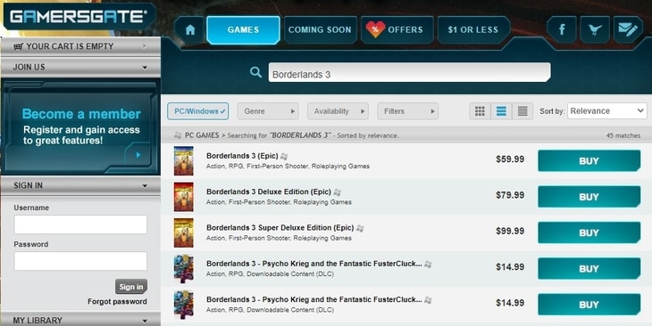The image size is (652, 326).
Task: Open the Coming Soon tab
Action: 320,30
